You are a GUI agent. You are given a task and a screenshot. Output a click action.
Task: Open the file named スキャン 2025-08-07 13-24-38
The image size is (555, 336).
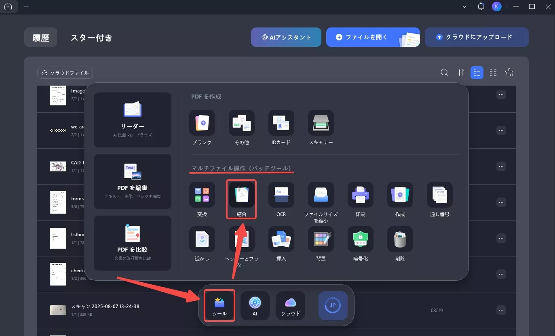tap(105, 307)
